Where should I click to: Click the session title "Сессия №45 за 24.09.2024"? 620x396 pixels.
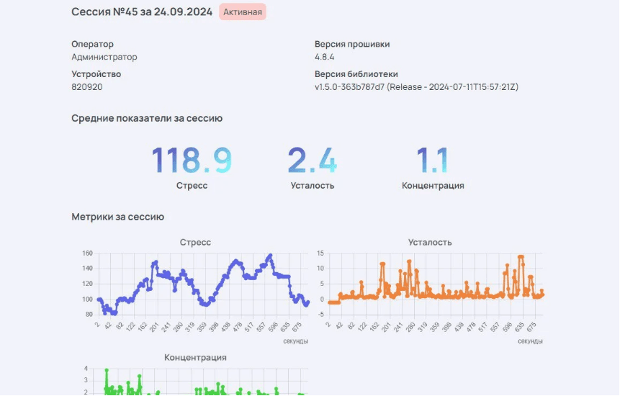[x=142, y=12]
